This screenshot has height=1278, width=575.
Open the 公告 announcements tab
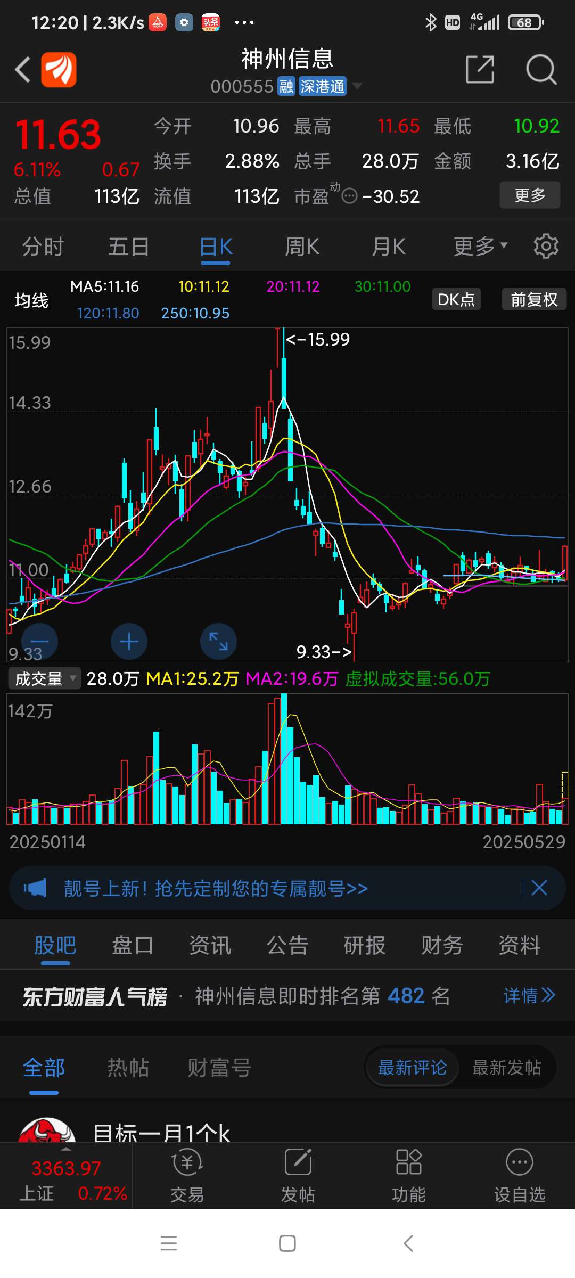pos(287,946)
